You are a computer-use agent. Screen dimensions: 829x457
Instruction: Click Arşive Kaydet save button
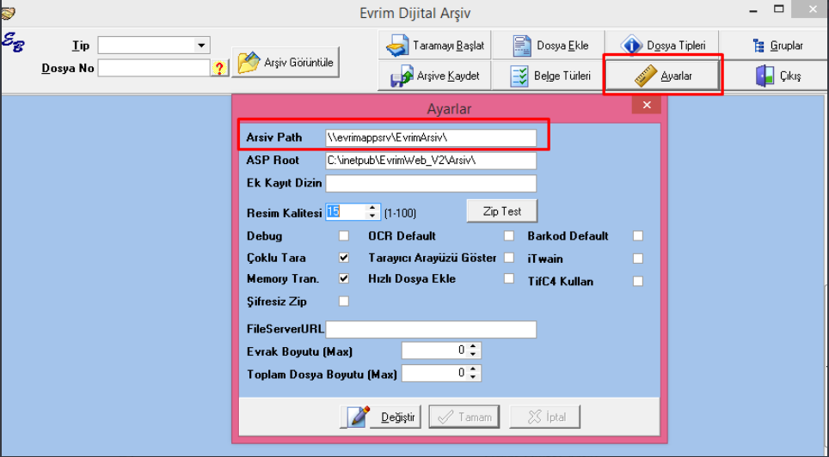[x=435, y=76]
